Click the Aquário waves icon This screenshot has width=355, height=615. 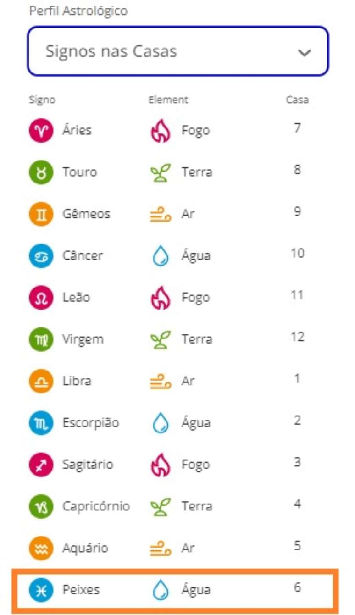[42, 548]
